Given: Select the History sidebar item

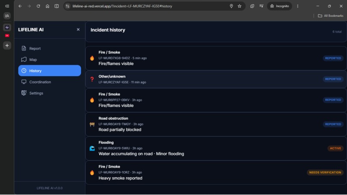Looking at the screenshot, I should pos(50,71).
